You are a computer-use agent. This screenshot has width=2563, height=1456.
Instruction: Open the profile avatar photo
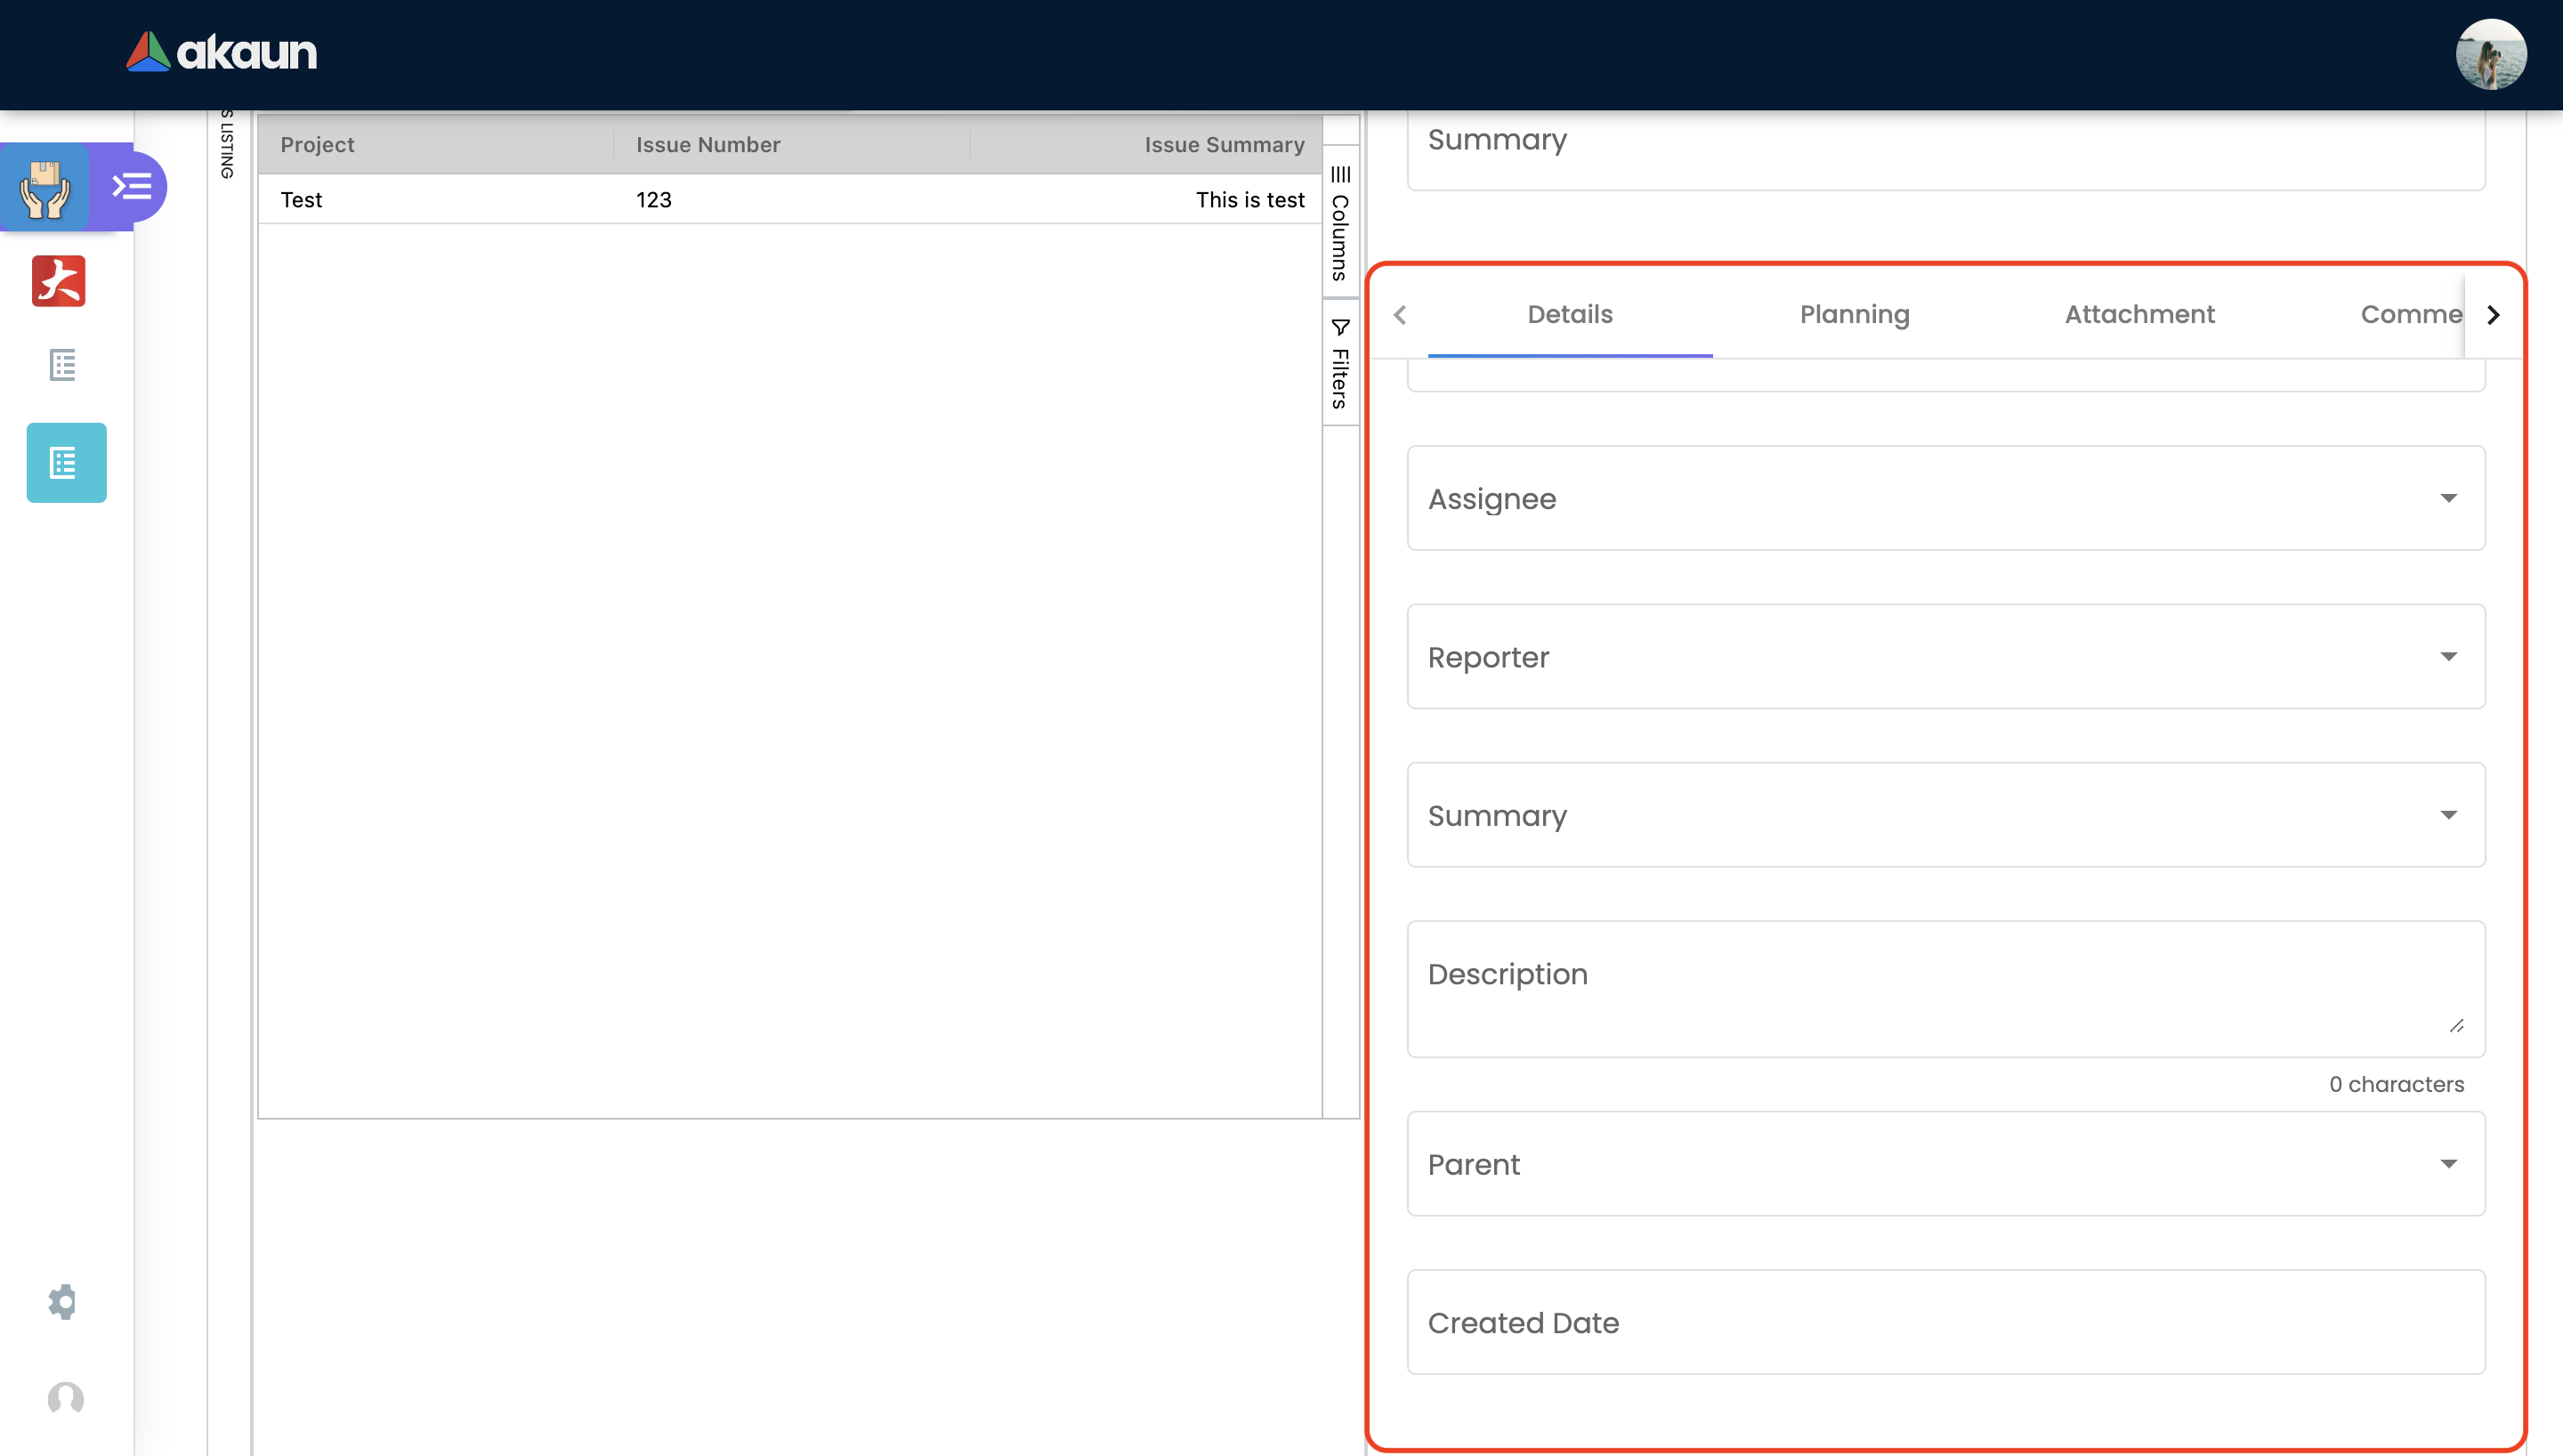[x=2490, y=54]
